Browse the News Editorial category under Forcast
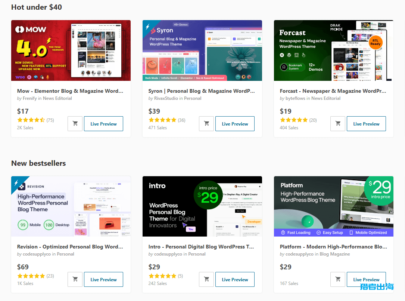 [326, 98]
